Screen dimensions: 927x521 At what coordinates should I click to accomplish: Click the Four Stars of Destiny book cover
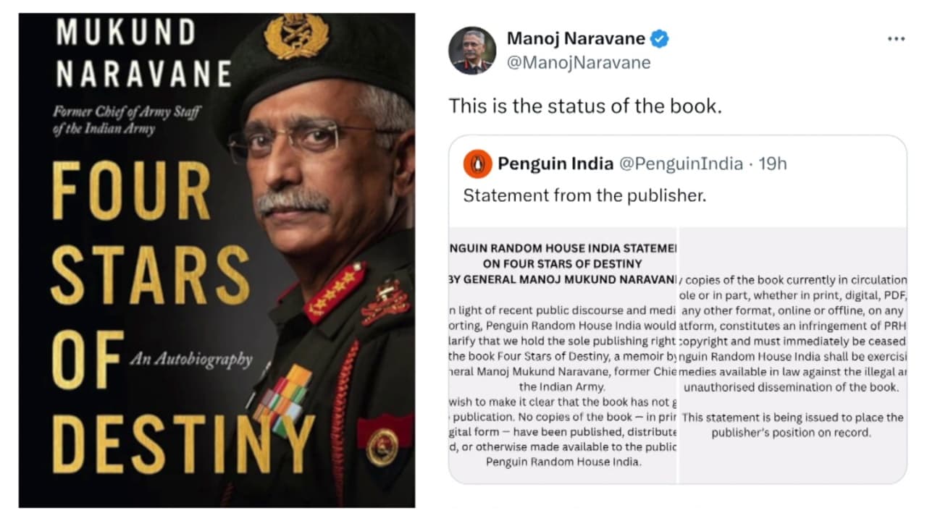(217, 260)
